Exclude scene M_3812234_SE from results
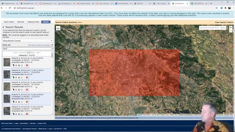Image resolution: width=235 pixels, height=132 pixels. click(27, 89)
